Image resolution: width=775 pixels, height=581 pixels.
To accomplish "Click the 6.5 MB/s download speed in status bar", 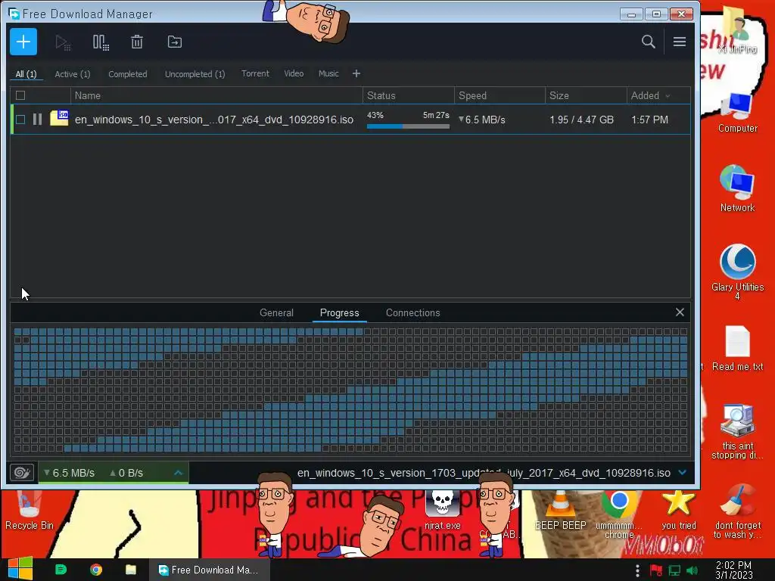I will pyautogui.click(x=69, y=473).
